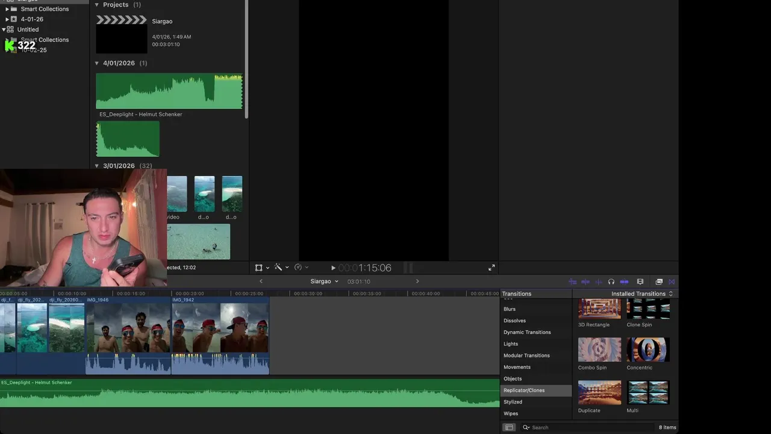Collapse the 4/01/2026 group triangle
Screen dimensions: 771x434
(96, 63)
